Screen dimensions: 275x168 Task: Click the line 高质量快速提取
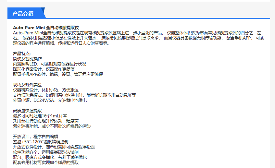tap(27, 111)
